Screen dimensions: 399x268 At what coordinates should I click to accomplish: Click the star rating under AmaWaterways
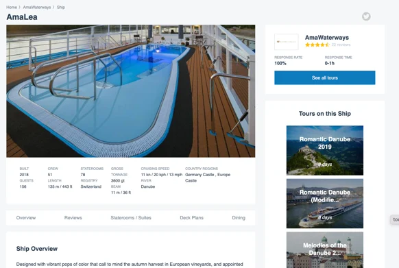[x=317, y=45]
